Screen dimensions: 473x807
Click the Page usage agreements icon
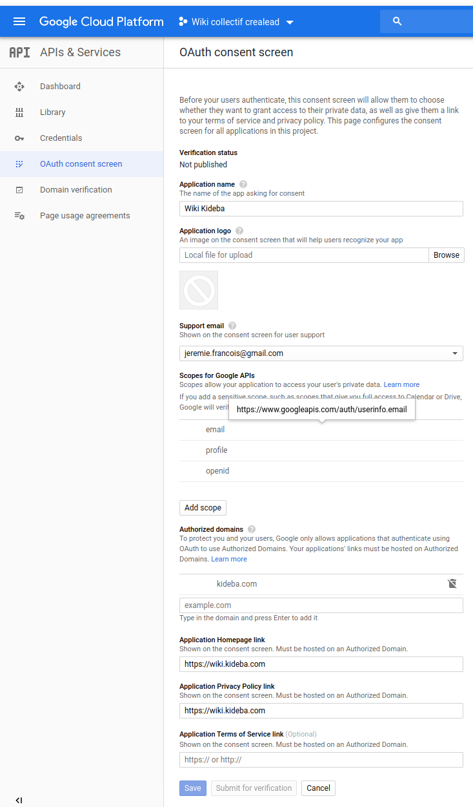point(19,215)
